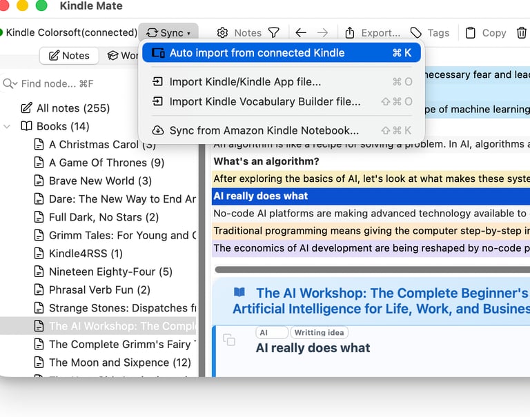Screen dimensions: 530x417
Task: Click the AI tag chip
Action: (x=272, y=333)
